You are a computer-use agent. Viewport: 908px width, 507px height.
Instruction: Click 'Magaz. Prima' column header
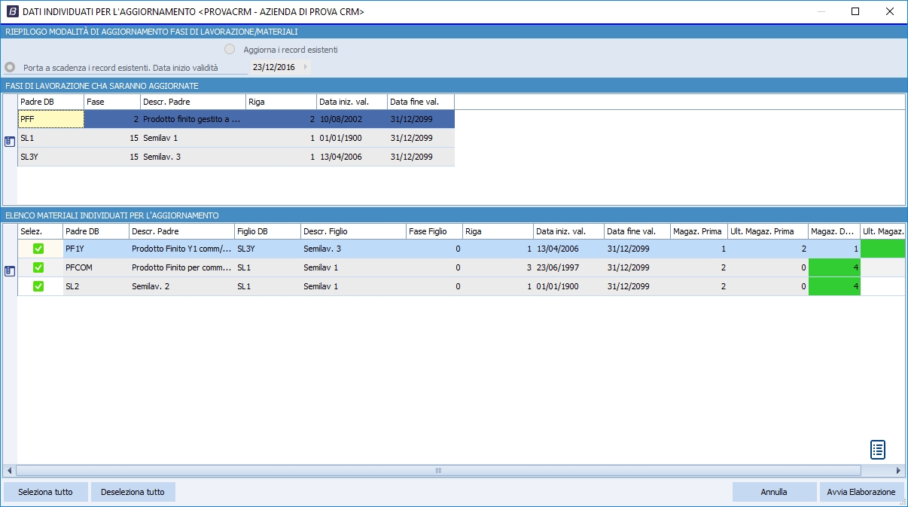698,231
